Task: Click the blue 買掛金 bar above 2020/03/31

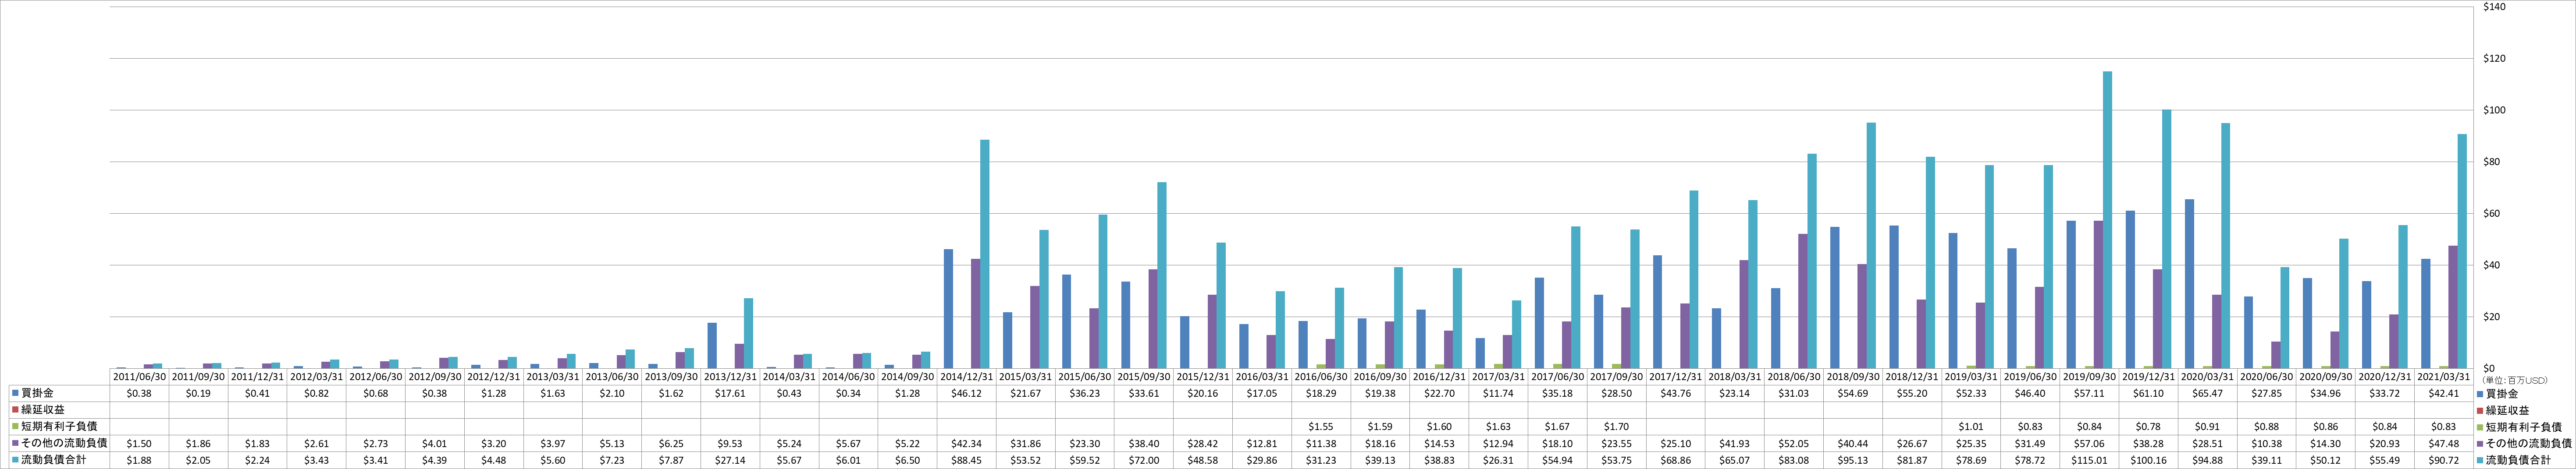Action: point(2190,283)
